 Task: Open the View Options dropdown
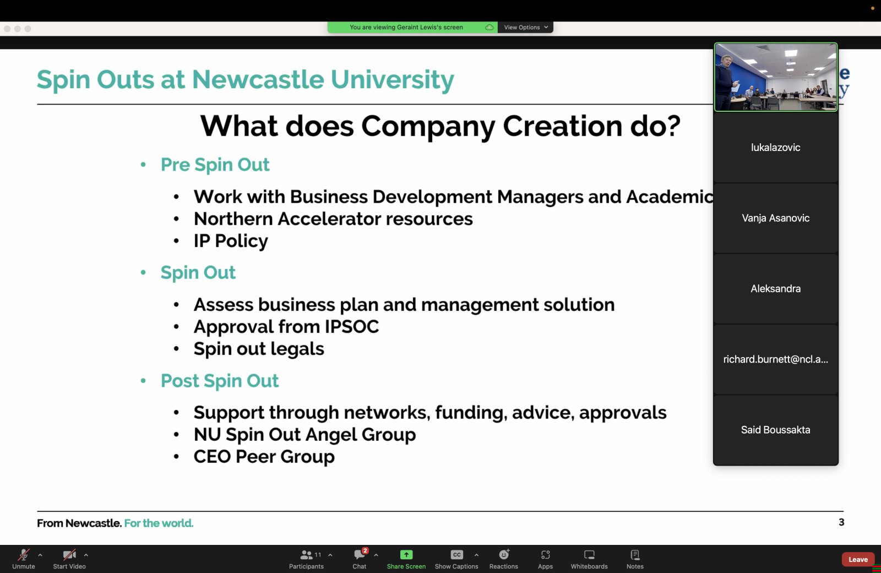[x=526, y=27]
